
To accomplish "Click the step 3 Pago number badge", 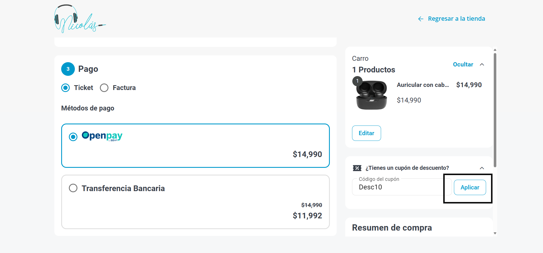I will click(x=68, y=69).
